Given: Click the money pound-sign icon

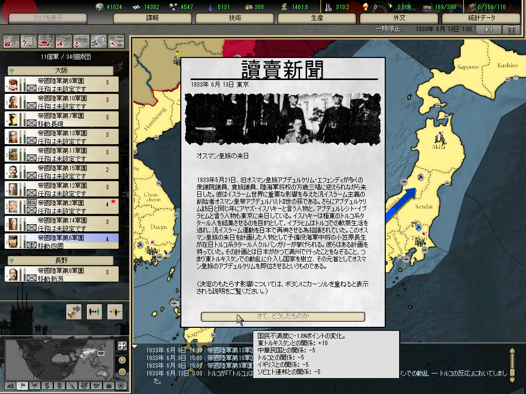Looking at the screenshot, I should 284,7.
